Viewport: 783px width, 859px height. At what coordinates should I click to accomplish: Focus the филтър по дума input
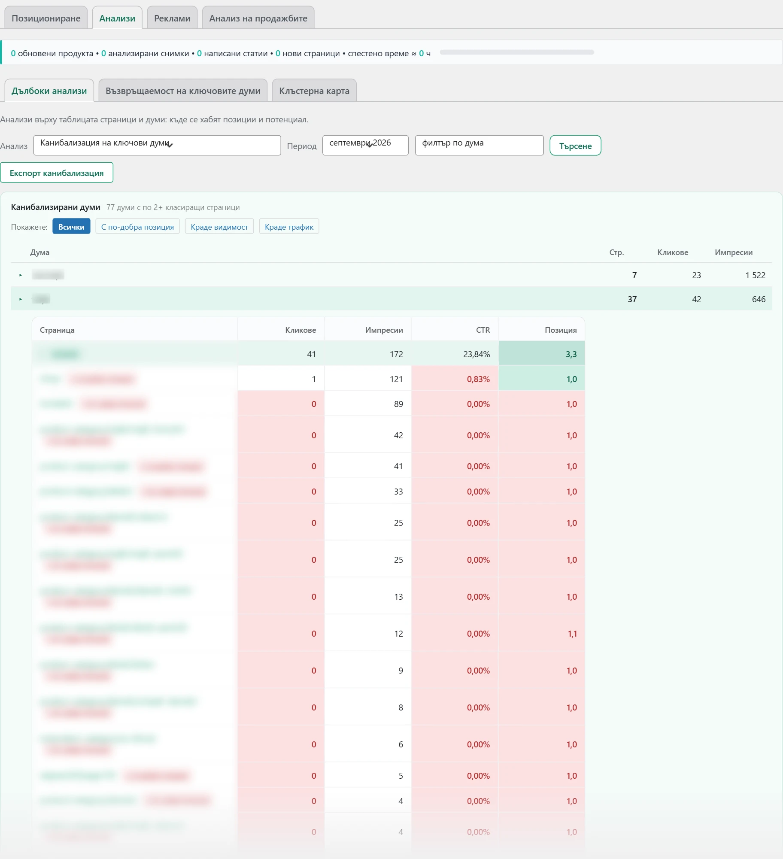[480, 145]
